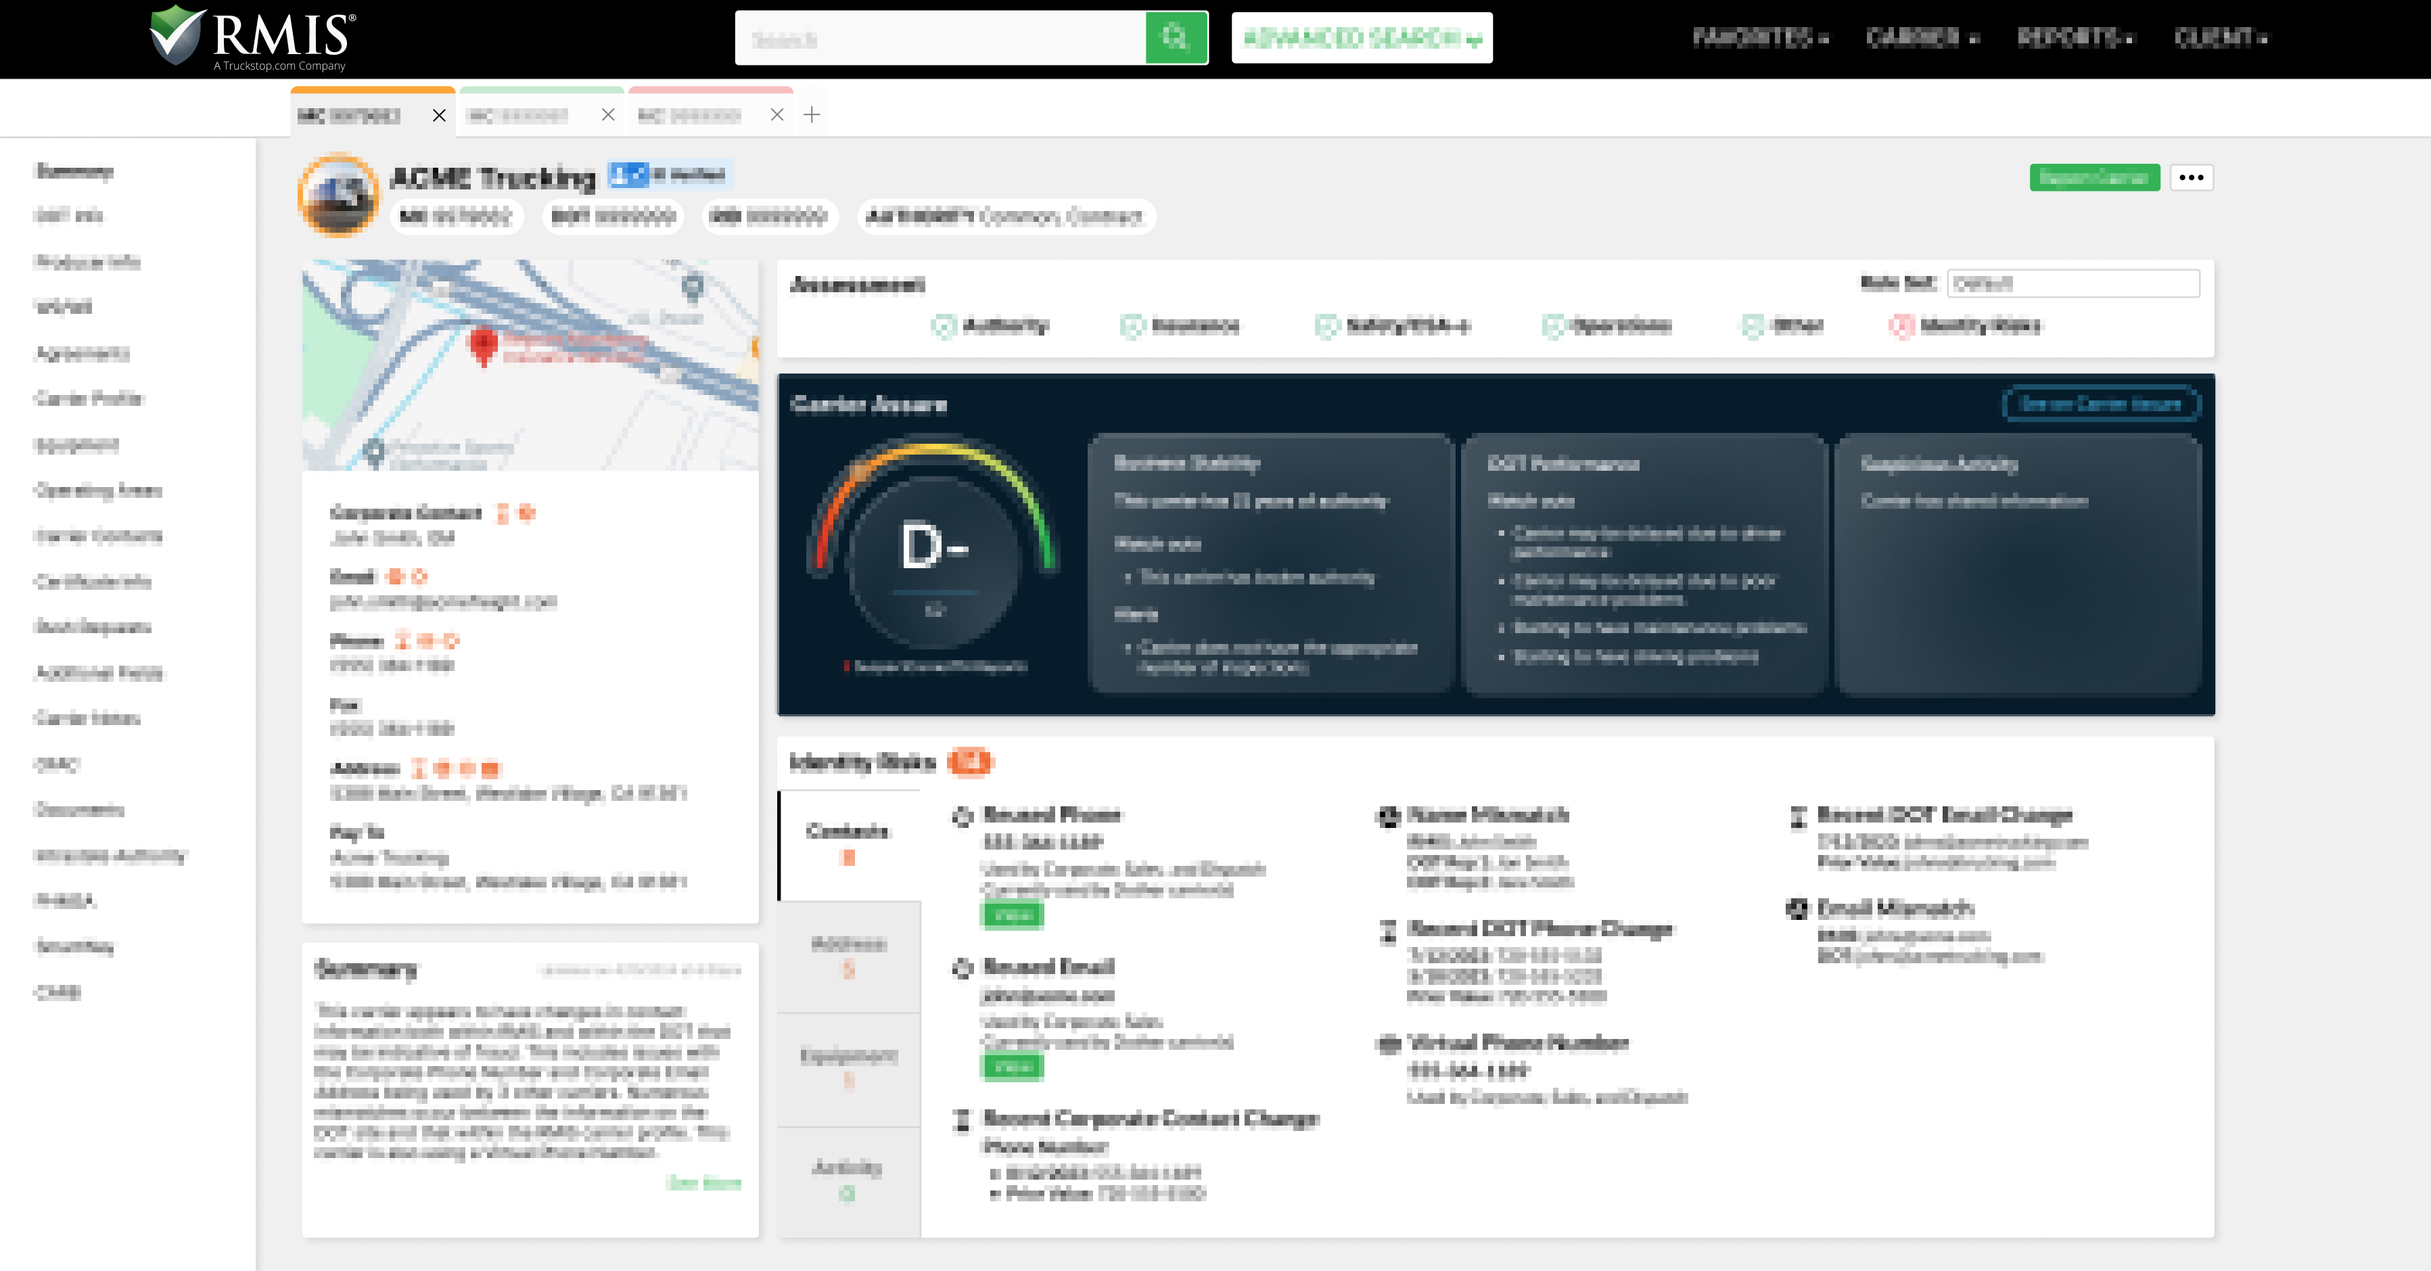Open Operating Areas in the left sidebar
The height and width of the screenshot is (1271, 2431).
[x=98, y=490]
